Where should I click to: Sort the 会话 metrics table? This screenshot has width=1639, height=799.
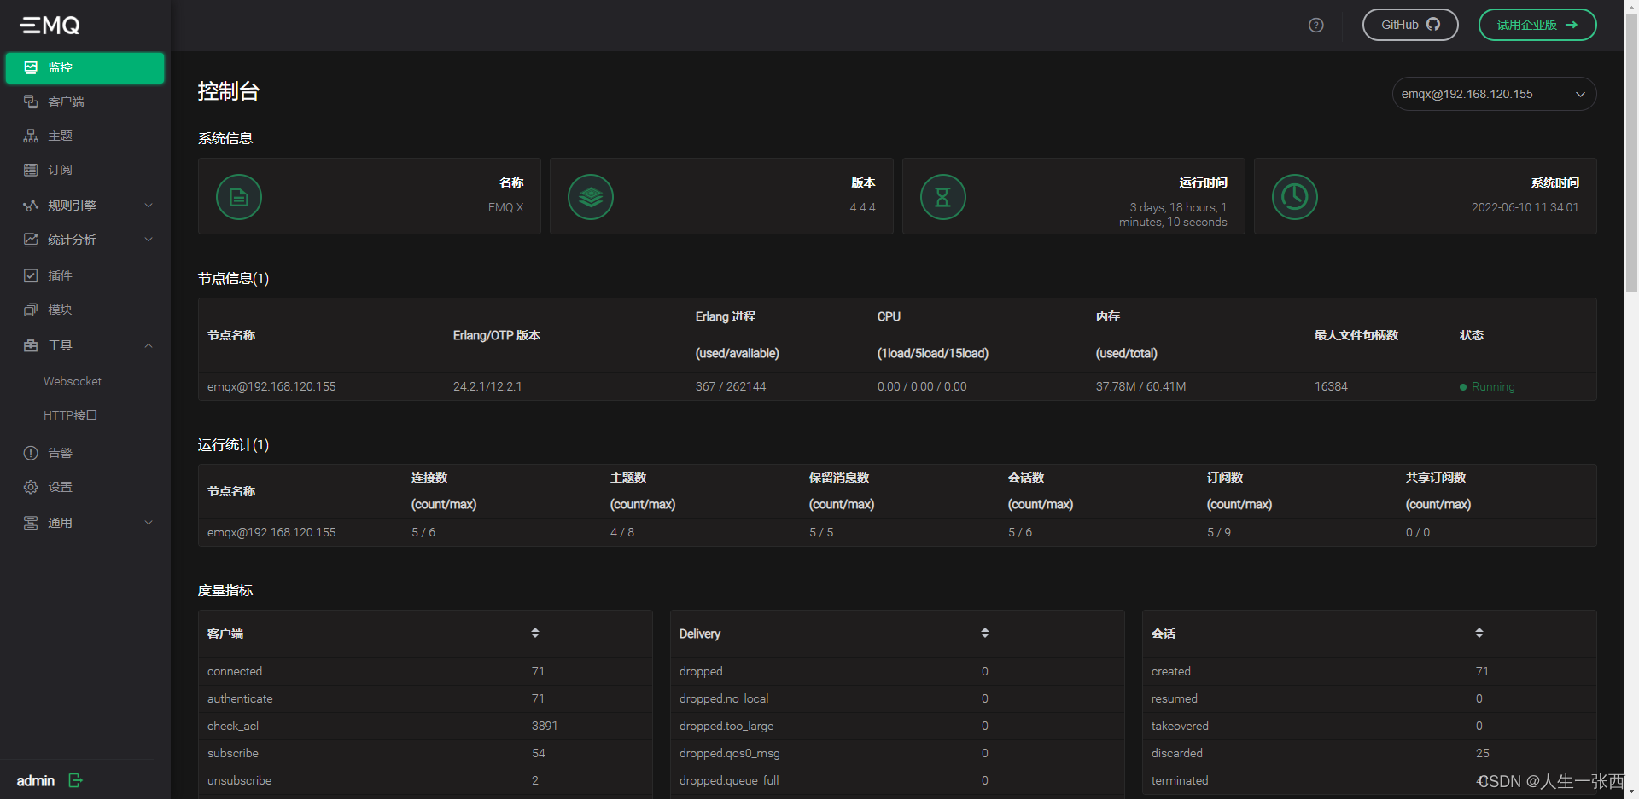click(1479, 633)
